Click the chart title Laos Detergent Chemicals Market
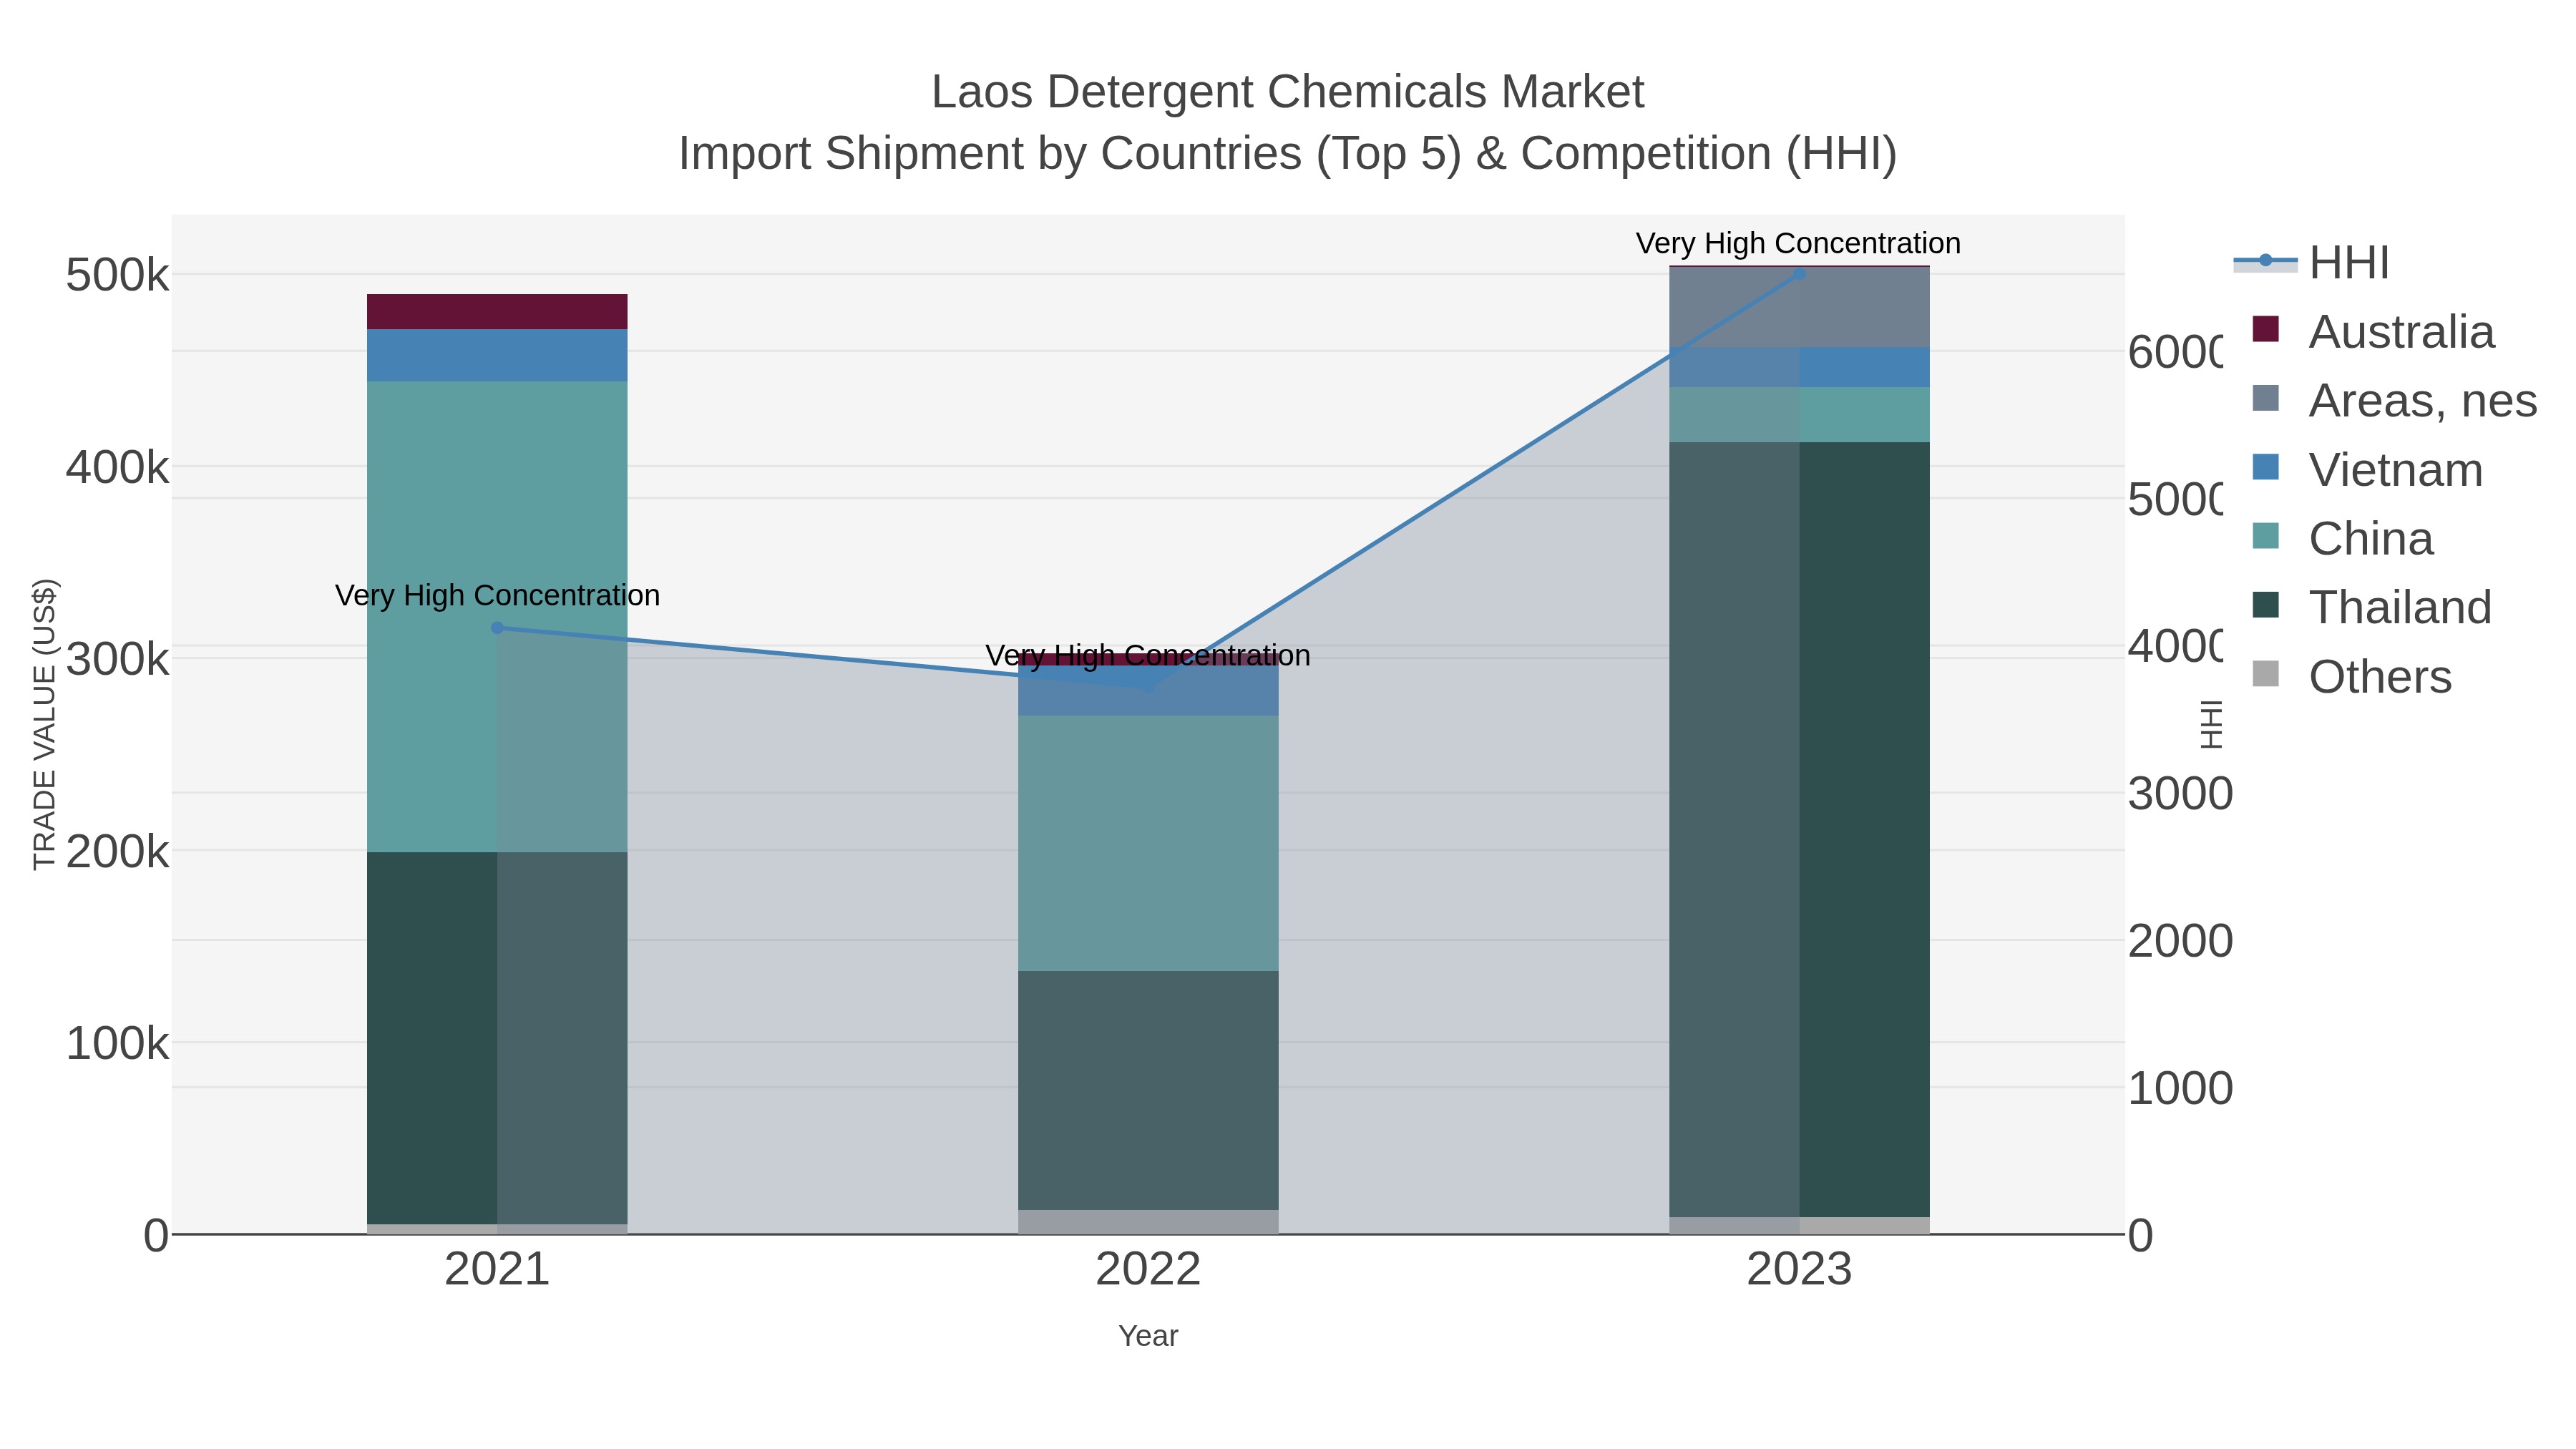The image size is (2576, 1449). pos(1288,92)
